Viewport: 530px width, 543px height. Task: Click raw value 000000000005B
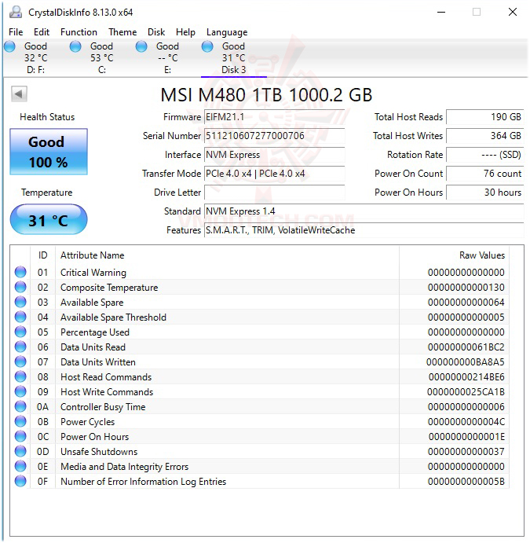pyautogui.click(x=466, y=482)
